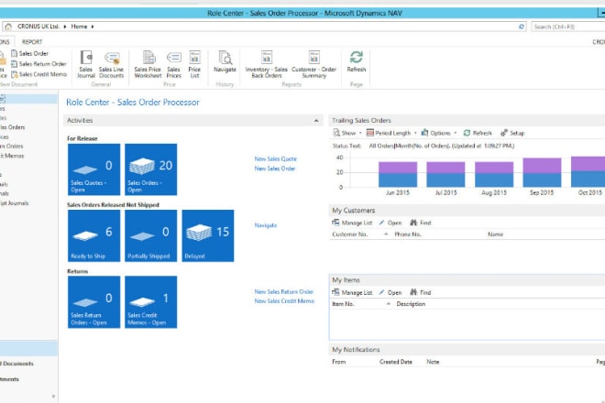Click Open in My Customers toolbar

(x=390, y=223)
